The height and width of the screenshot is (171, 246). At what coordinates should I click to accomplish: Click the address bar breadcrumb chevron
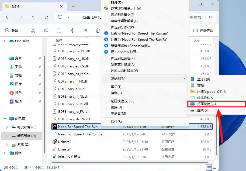tap(68, 17)
